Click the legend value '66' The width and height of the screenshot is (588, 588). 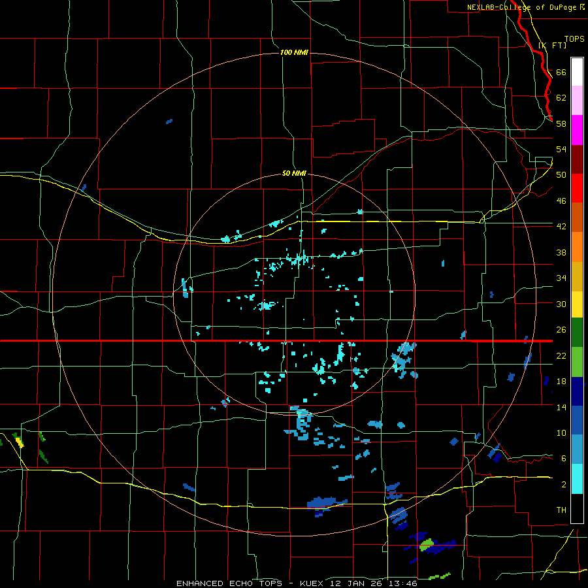pyautogui.click(x=561, y=72)
